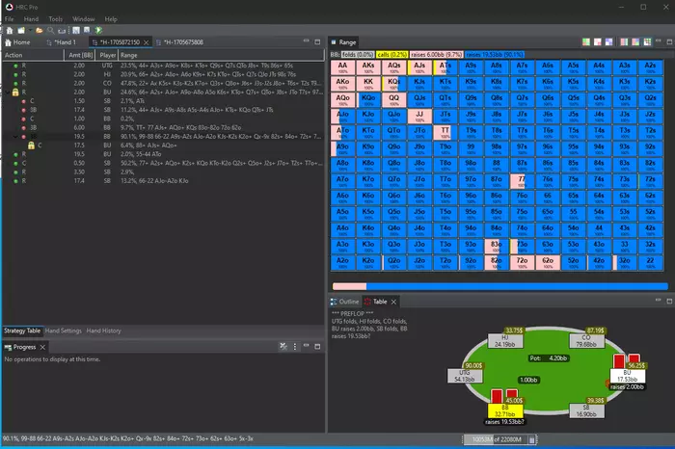Click the BB player seat on table
The height and width of the screenshot is (449, 675).
(505, 410)
